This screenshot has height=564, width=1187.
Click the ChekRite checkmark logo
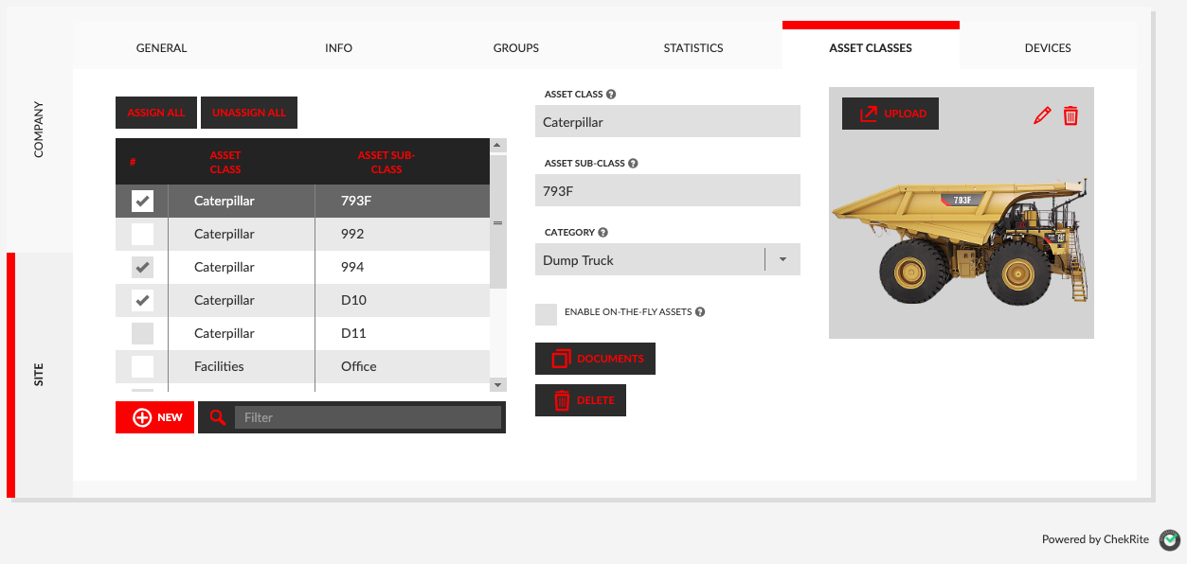(1171, 539)
